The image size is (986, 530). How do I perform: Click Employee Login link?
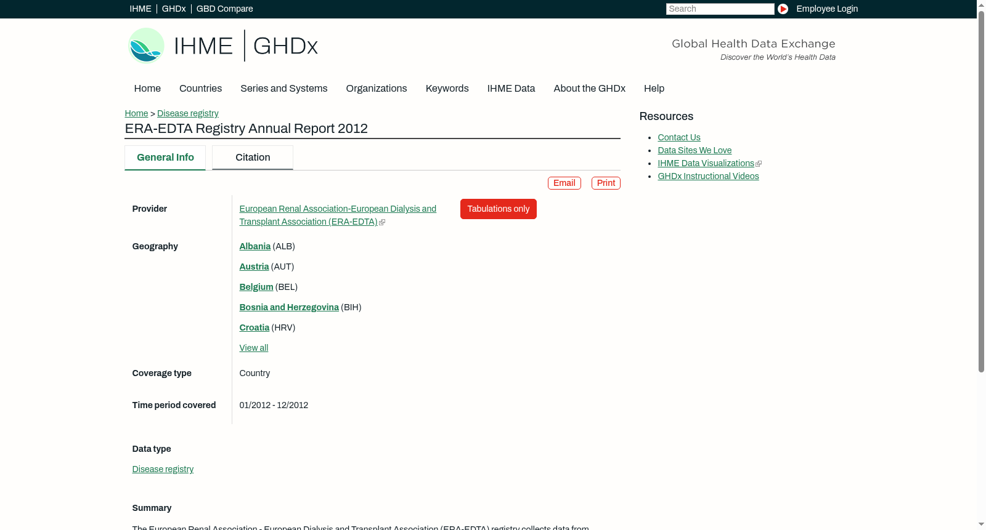[x=827, y=9]
